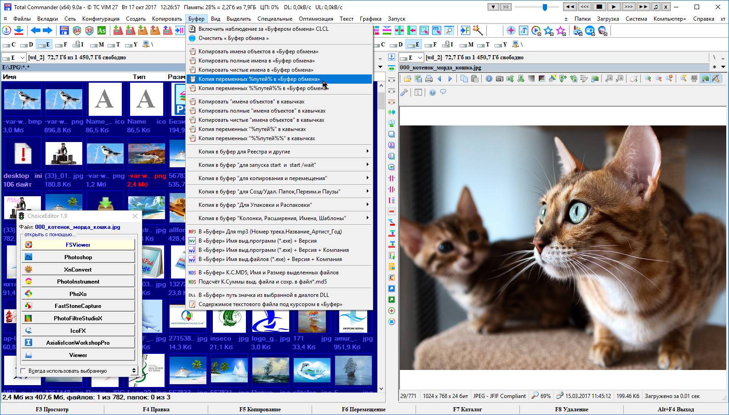Viewport: 729px width, 415px height.
Task: Click the green As toolbar icon
Action: click(x=102, y=30)
